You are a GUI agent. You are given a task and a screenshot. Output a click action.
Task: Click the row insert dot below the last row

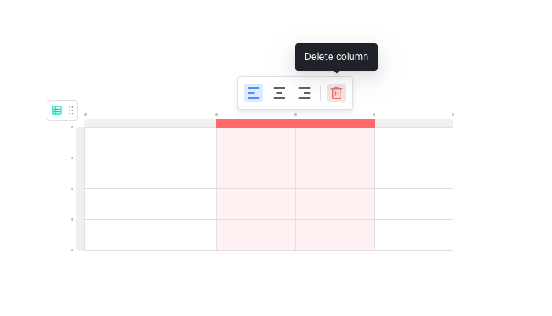click(73, 250)
